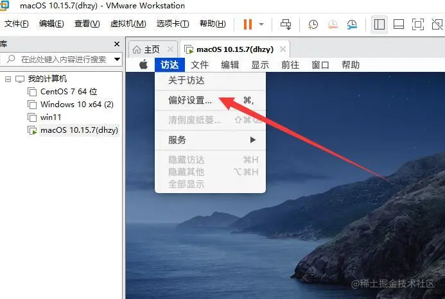445x299 pixels.
Task: Close the macOS 10.15.7(dhzy) tab
Action: (x=283, y=49)
